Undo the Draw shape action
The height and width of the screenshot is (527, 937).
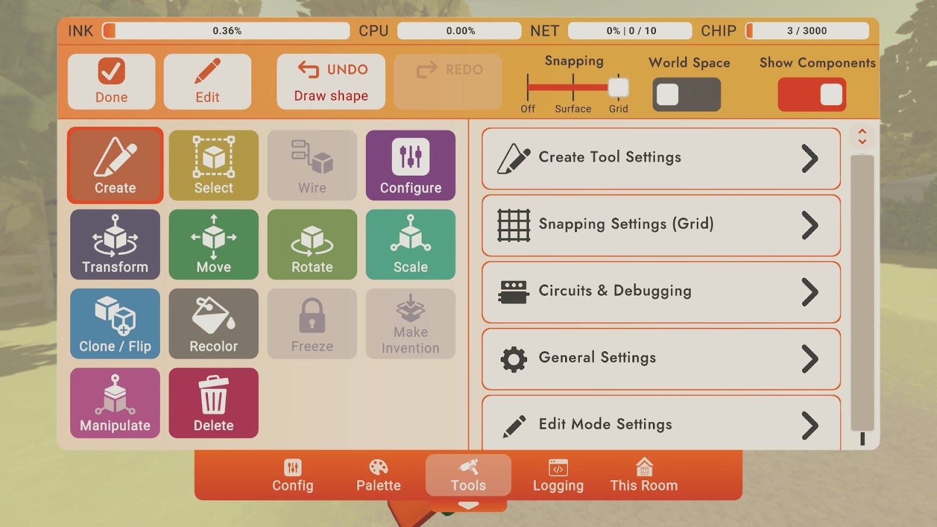pyautogui.click(x=331, y=81)
